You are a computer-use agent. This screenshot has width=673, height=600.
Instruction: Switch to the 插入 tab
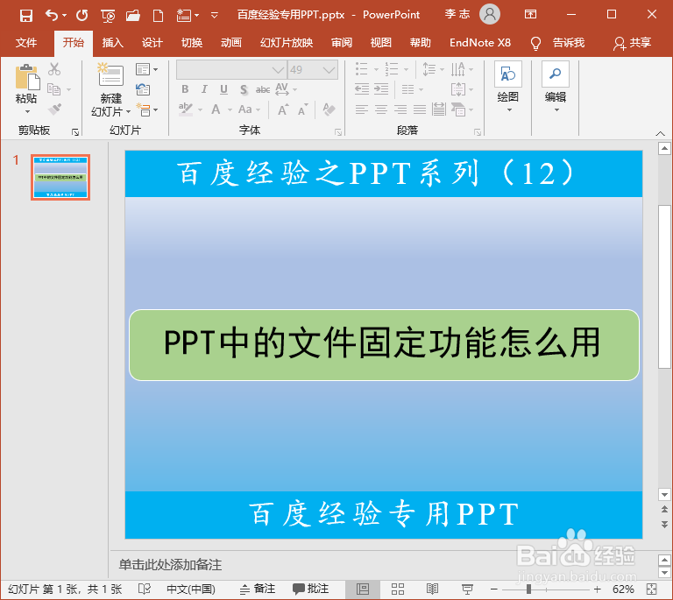pos(112,43)
